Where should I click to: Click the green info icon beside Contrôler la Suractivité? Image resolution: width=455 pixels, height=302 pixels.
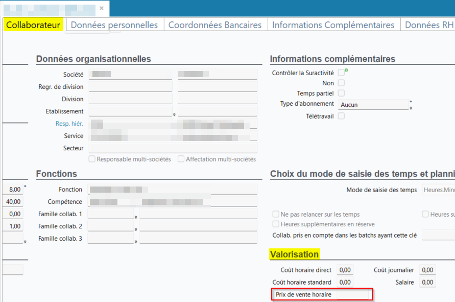346,71
